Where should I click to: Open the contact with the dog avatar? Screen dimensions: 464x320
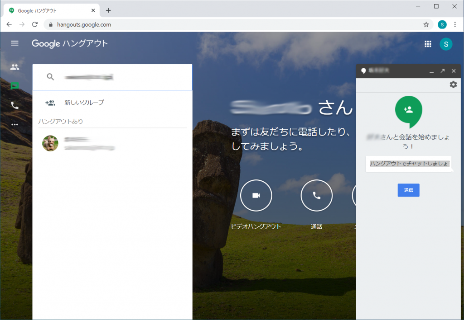pos(112,143)
